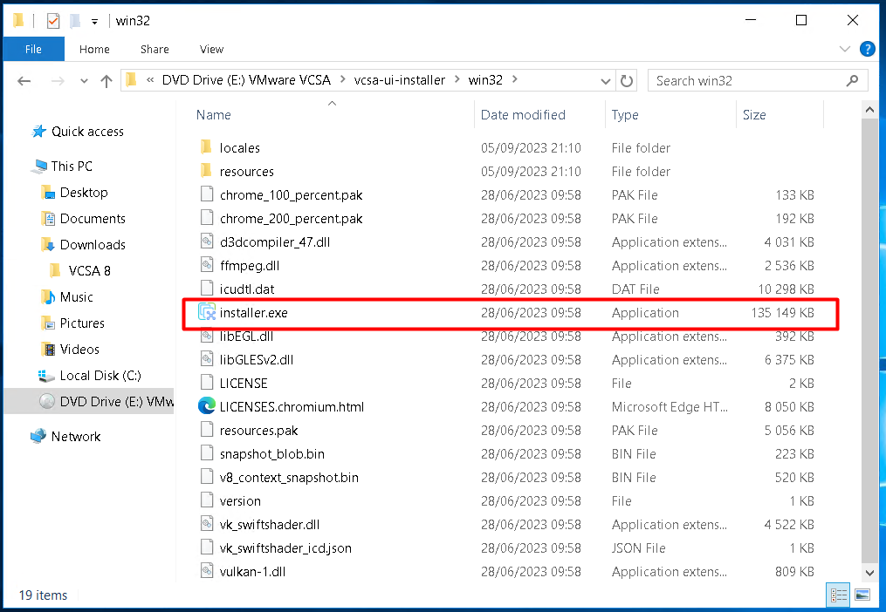The height and width of the screenshot is (612, 886).
Task: Expand chevron after vcsa-ui-installer in breadcrumb
Action: point(457,80)
